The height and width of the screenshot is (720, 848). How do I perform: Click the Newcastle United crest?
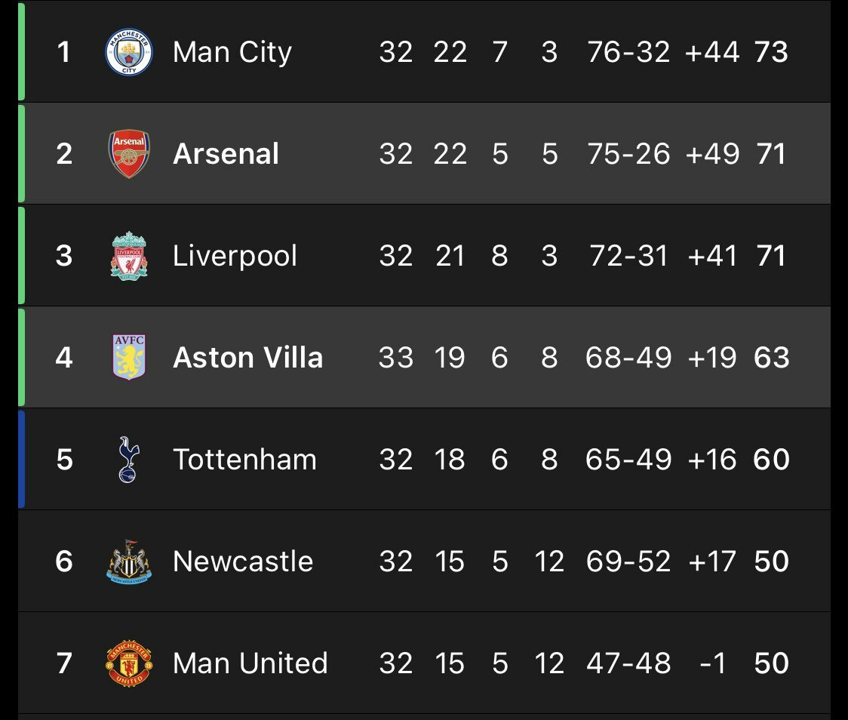(x=129, y=562)
